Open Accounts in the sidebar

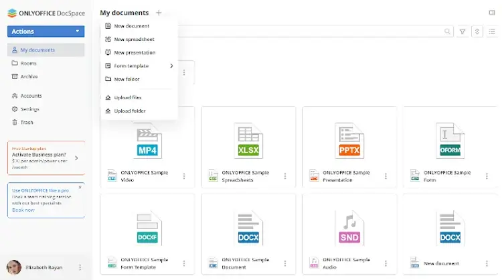pyautogui.click(x=46, y=96)
